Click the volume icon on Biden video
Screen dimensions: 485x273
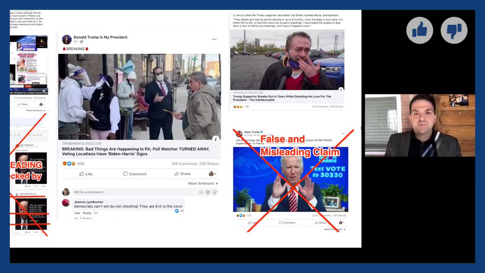(344, 208)
